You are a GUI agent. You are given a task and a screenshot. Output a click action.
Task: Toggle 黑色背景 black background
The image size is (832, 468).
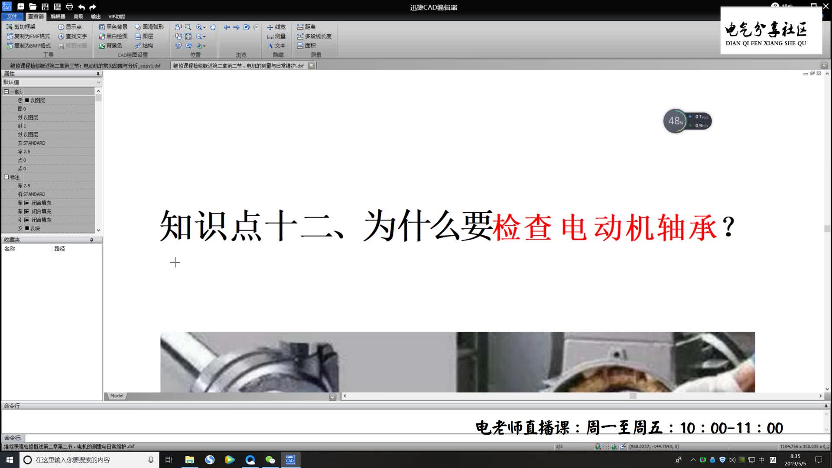(x=113, y=27)
